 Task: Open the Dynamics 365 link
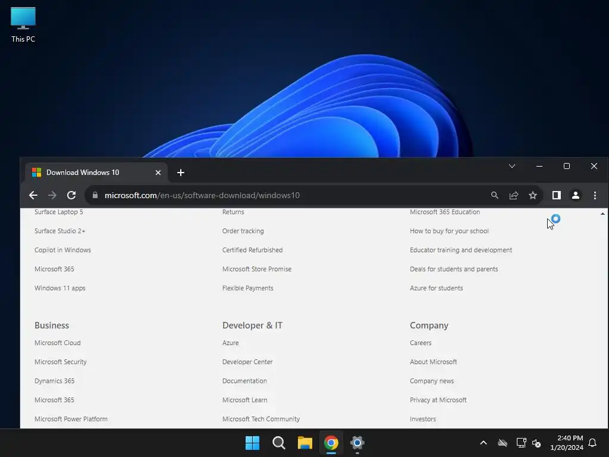(54, 381)
